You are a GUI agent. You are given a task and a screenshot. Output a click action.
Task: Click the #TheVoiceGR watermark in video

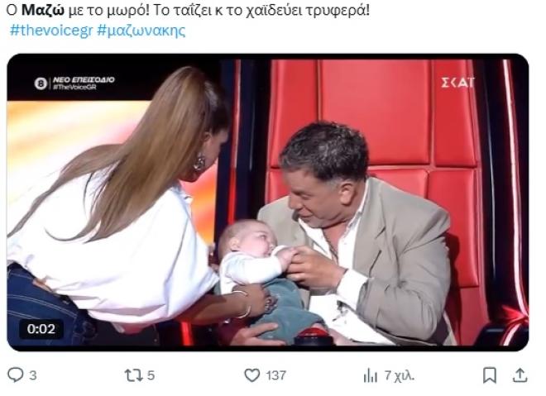[x=74, y=87]
